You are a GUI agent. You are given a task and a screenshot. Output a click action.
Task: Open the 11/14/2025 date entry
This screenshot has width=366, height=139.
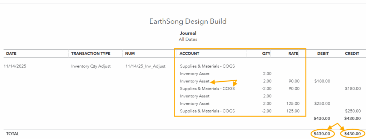click(x=15, y=66)
